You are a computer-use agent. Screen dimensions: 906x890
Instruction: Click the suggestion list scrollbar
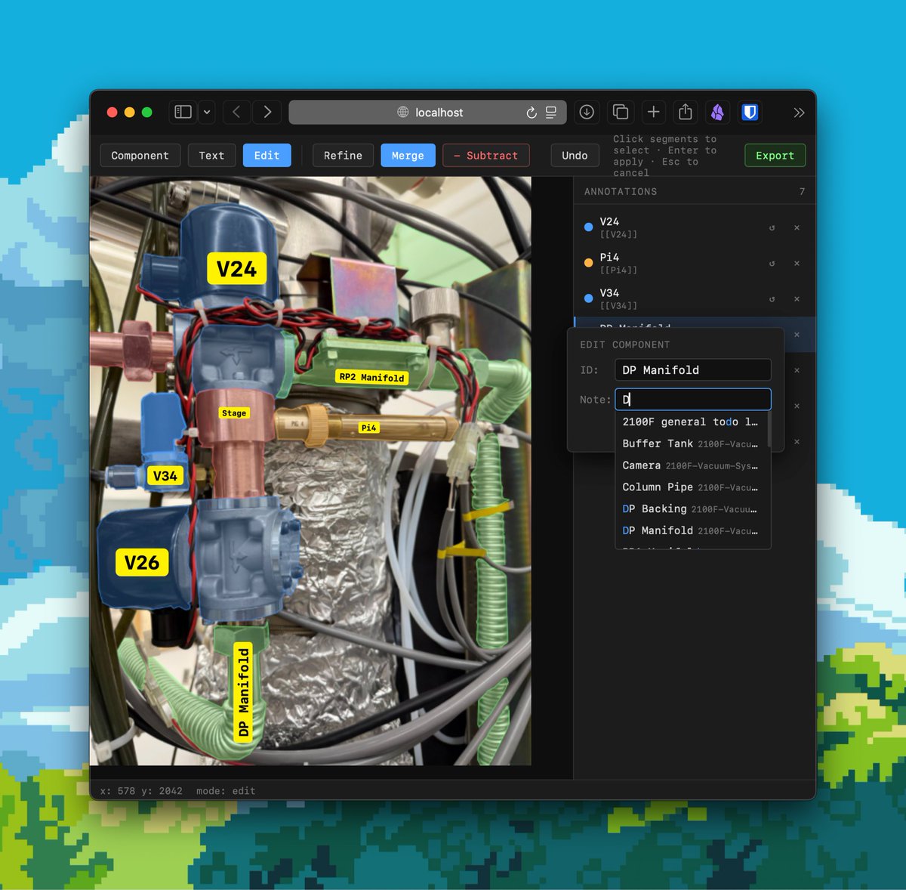[769, 429]
